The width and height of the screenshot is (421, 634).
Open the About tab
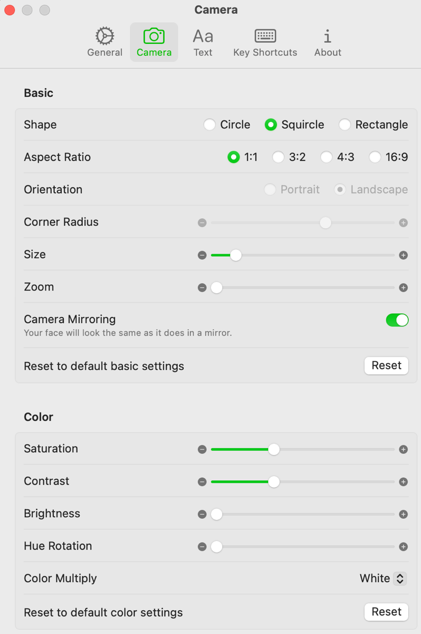pyautogui.click(x=328, y=42)
